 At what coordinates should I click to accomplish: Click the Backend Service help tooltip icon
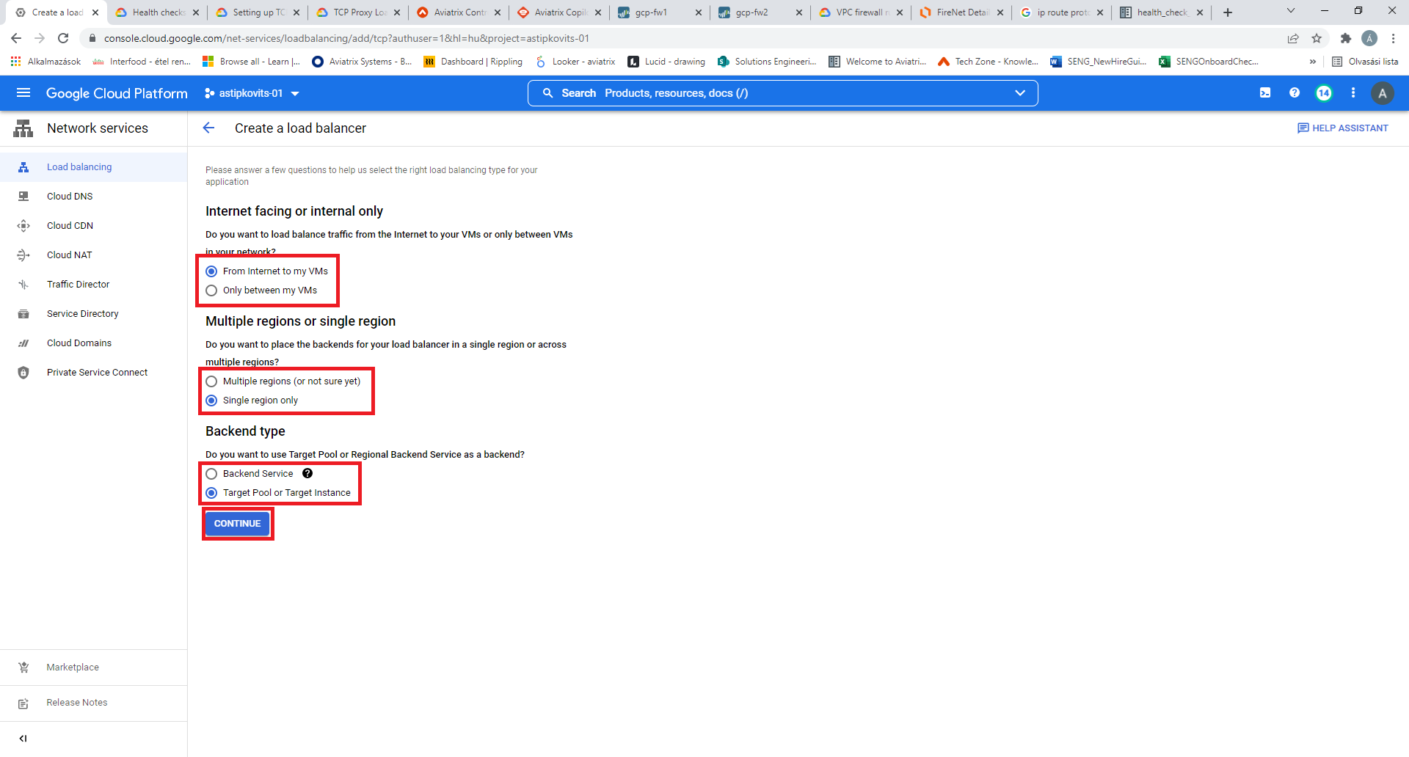coord(307,474)
